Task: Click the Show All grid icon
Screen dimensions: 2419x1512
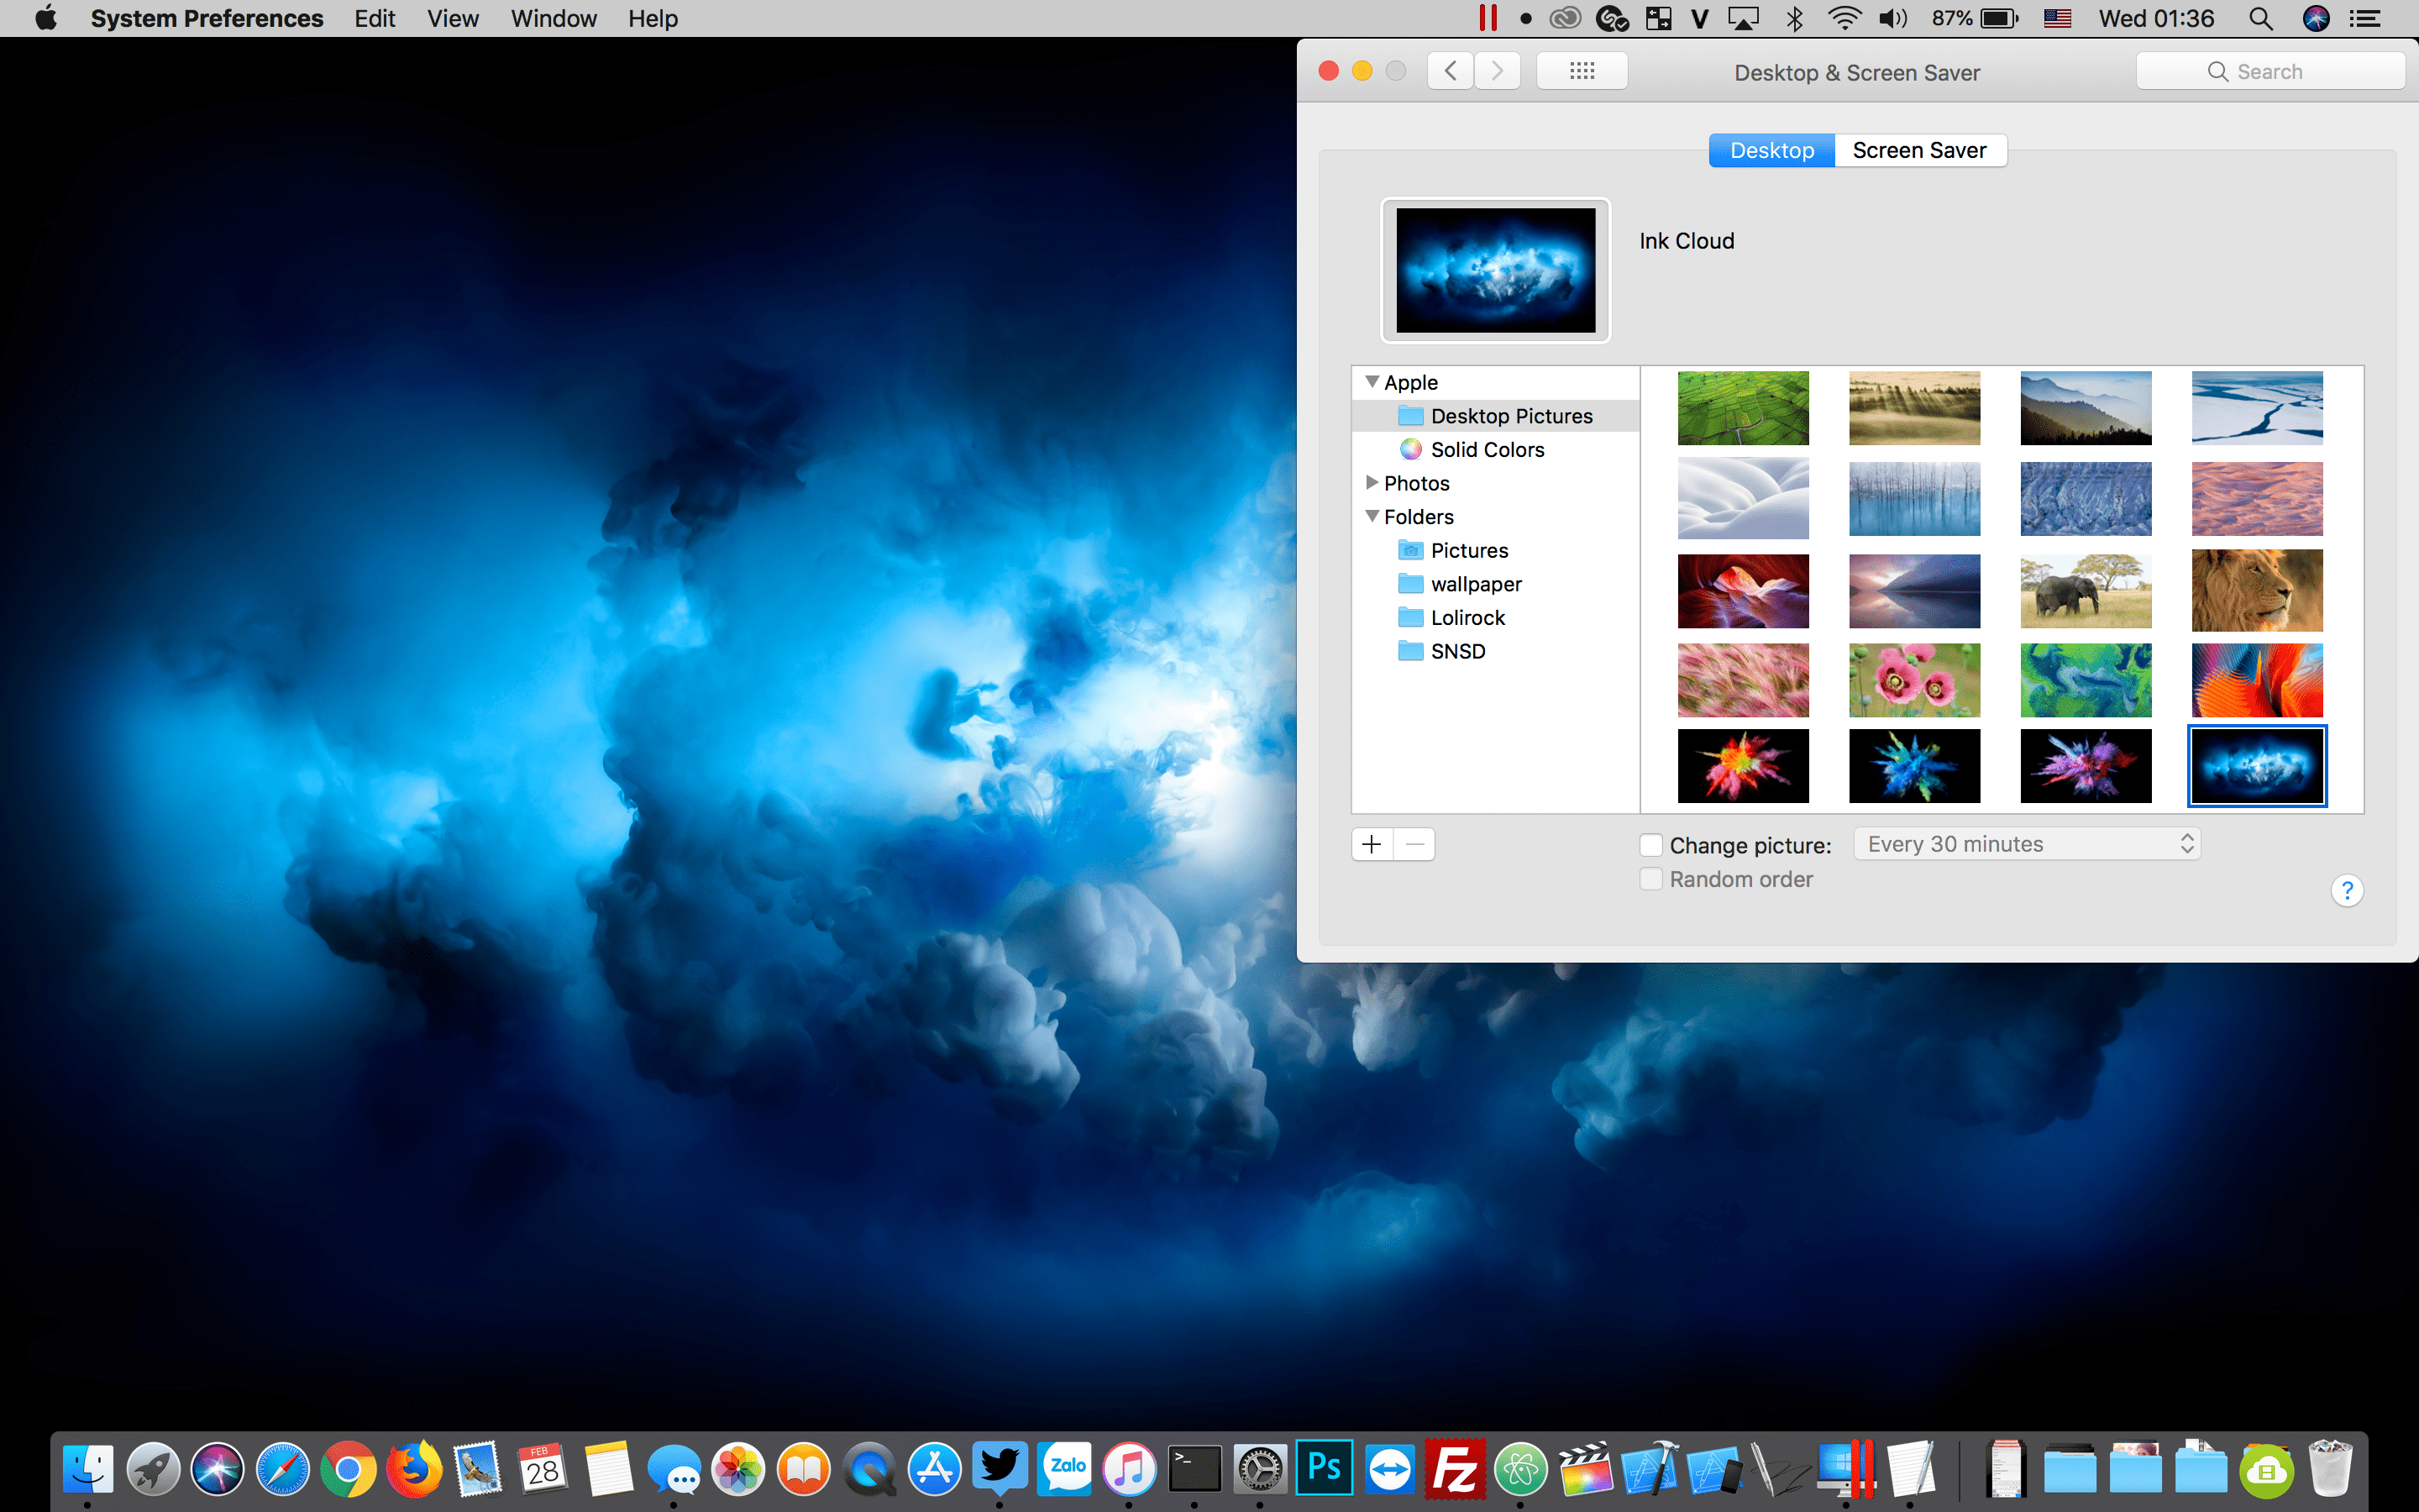Action: pyautogui.click(x=1582, y=71)
